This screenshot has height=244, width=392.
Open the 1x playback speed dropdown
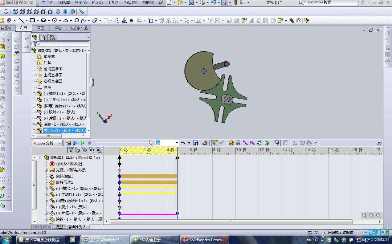click(x=177, y=143)
